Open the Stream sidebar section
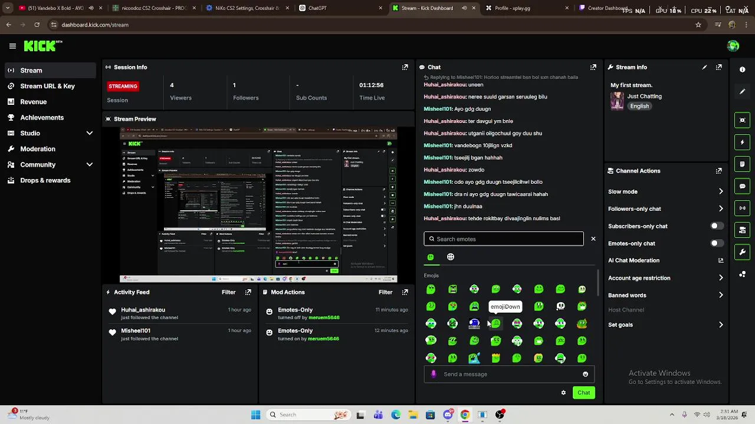Screen dimensions: 755x424 [x=50, y=70]
